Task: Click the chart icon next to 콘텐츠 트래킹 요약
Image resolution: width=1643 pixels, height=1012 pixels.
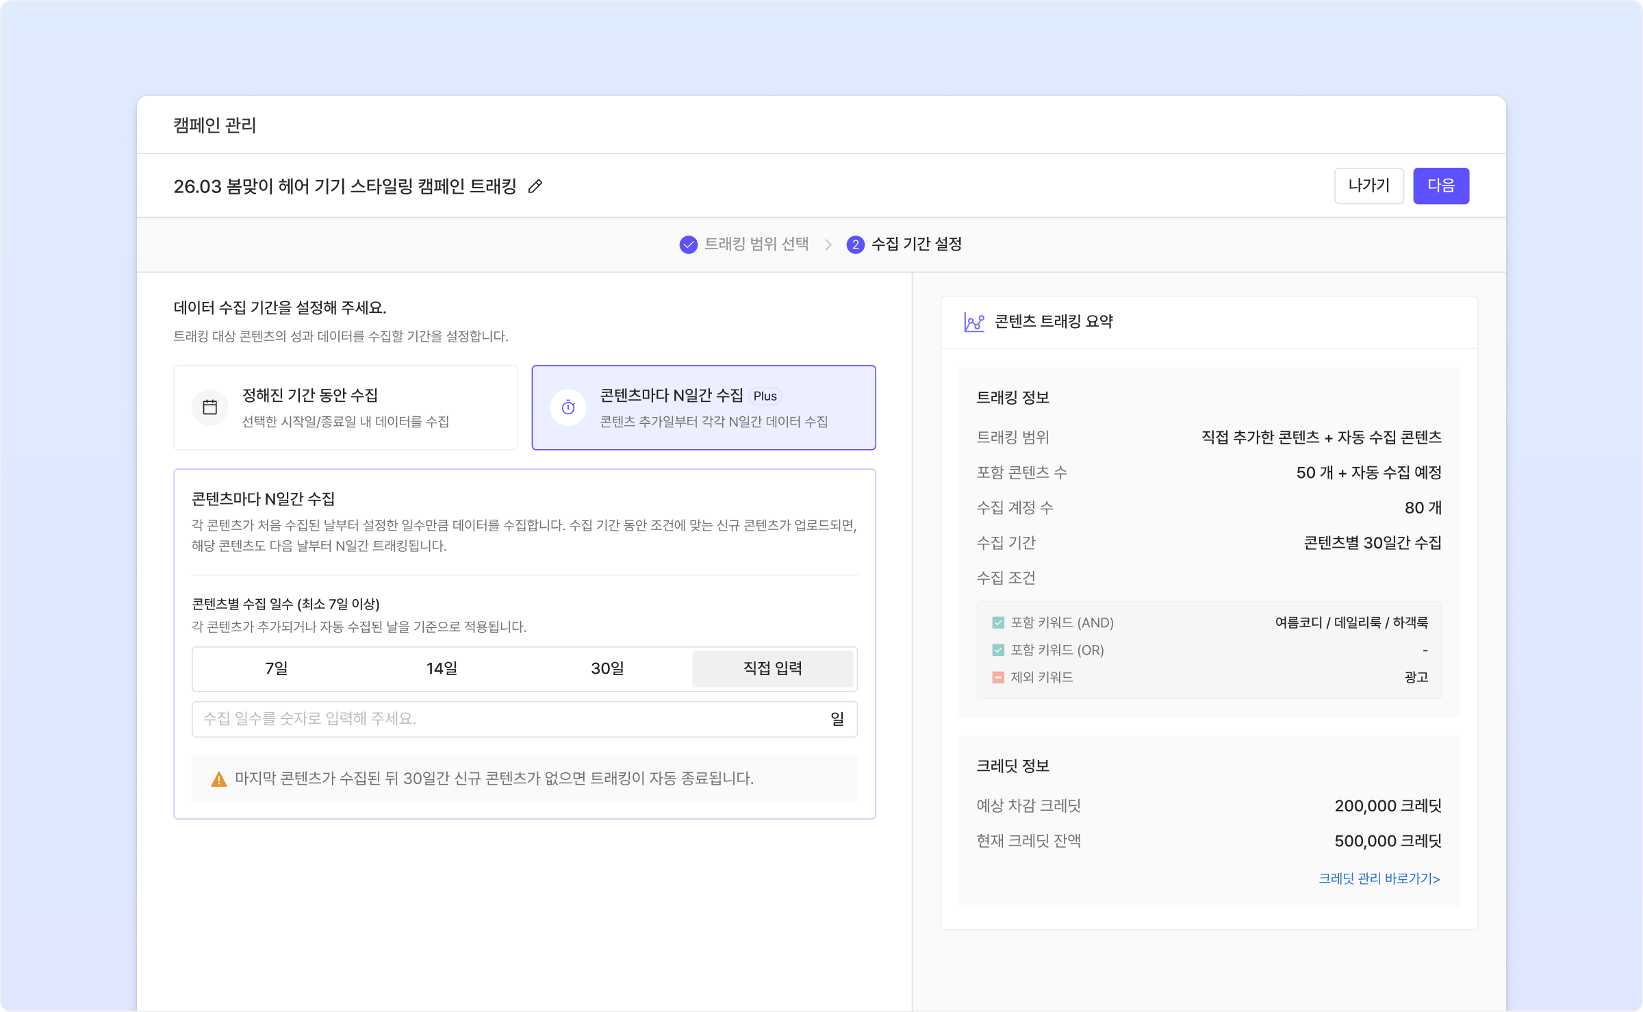Action: tap(973, 322)
